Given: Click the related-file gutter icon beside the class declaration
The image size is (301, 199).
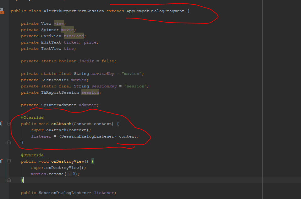Looking at the screenshot, I should 2,11.
